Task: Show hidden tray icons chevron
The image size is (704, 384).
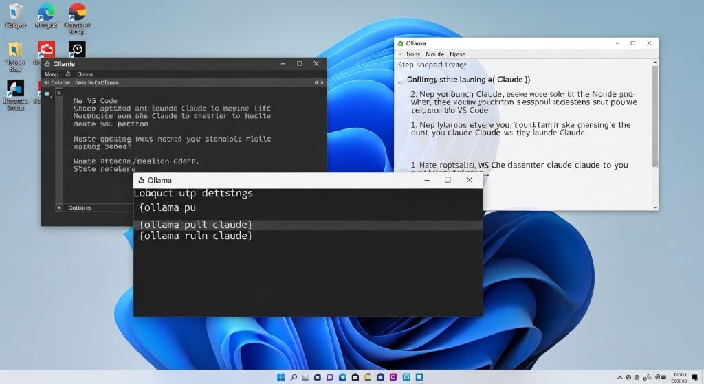Action: point(620,378)
